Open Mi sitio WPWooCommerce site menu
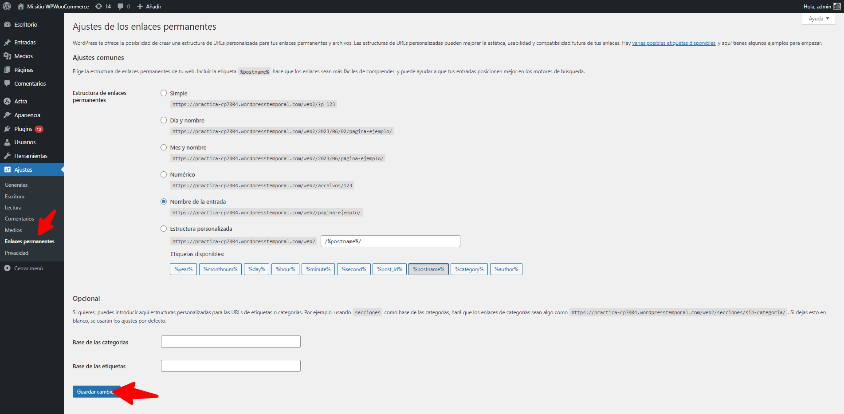The image size is (844, 414). 53,6
